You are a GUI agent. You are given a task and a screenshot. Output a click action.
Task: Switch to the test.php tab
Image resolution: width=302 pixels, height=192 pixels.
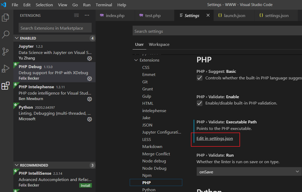click(153, 15)
